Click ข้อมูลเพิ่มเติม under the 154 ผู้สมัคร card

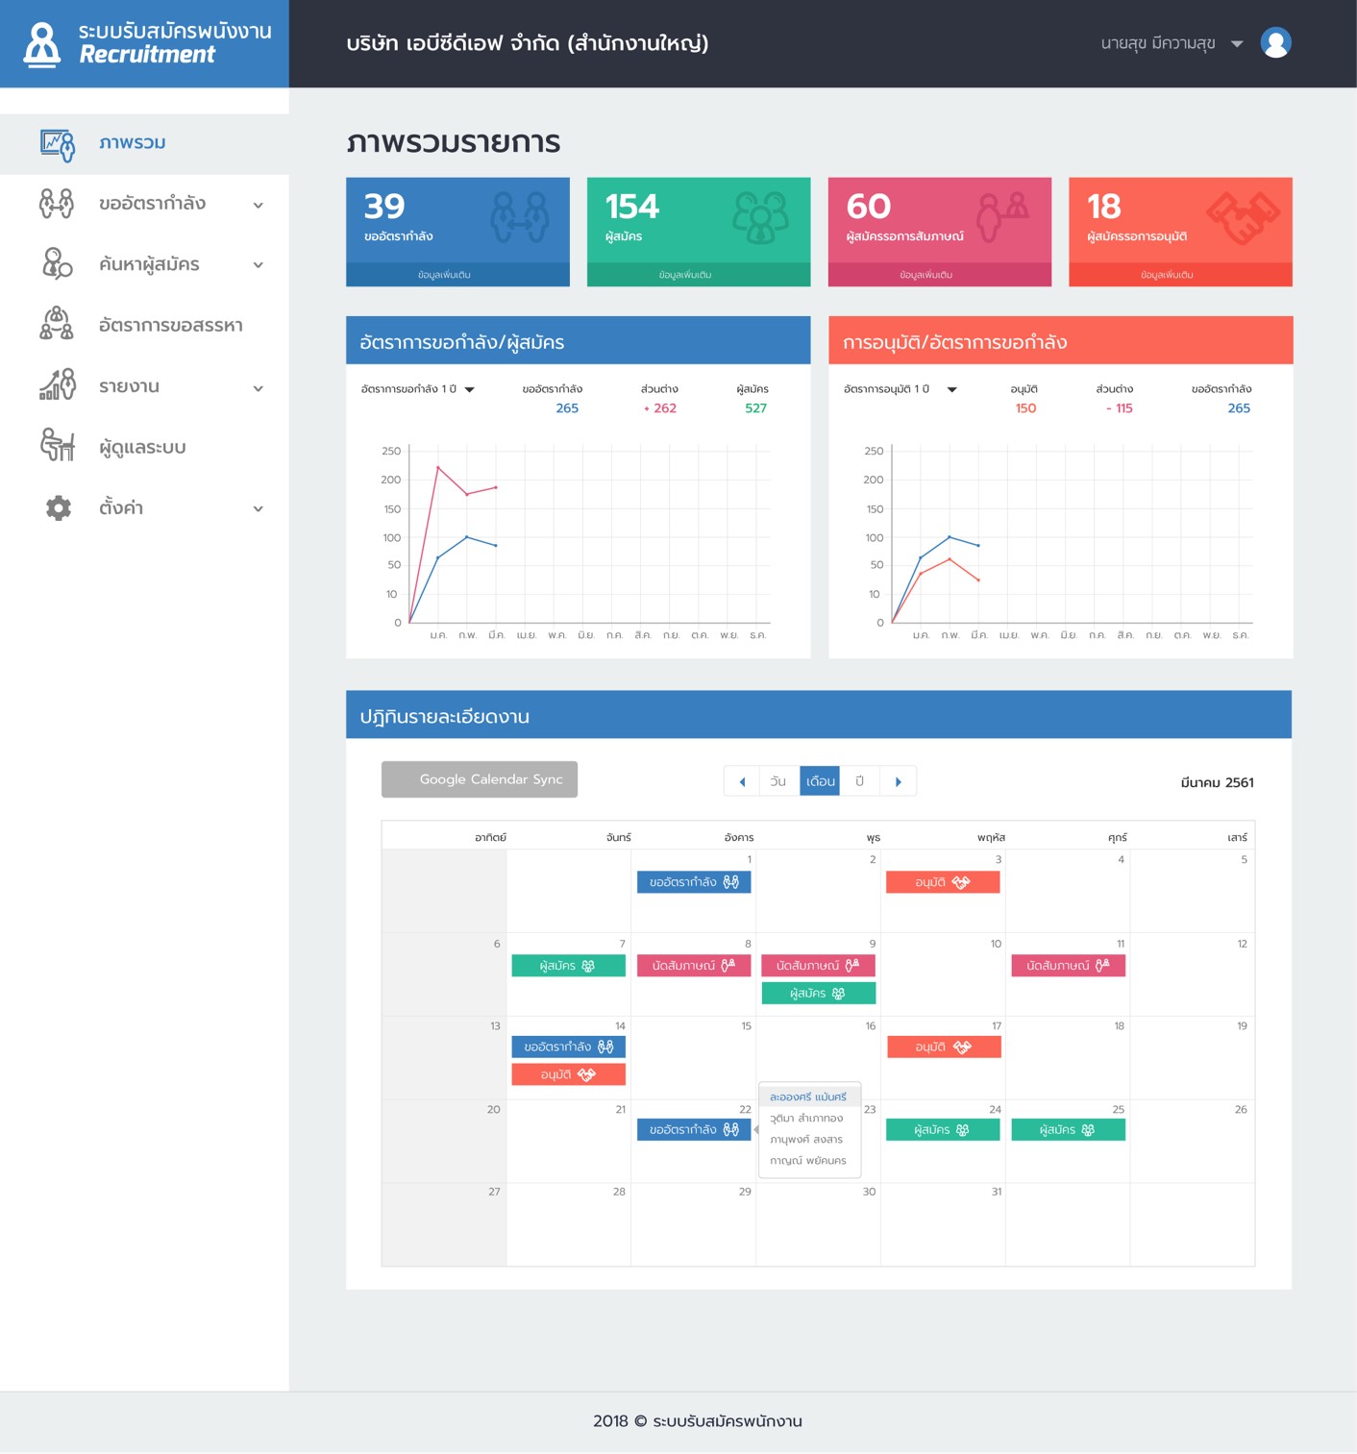point(685,275)
